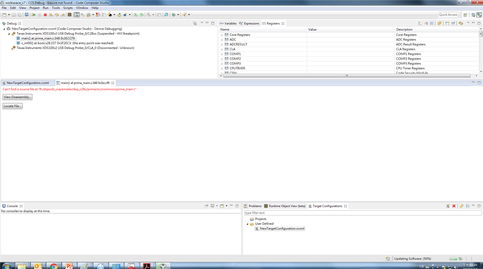This screenshot has width=483, height=269.
Task: Click the Description column header in Registers
Action: [x=437, y=29]
